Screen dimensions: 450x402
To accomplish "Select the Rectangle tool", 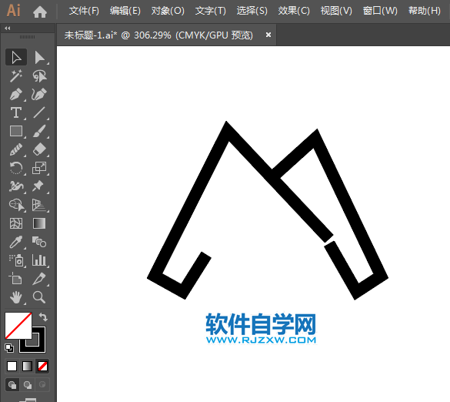I will (16, 132).
